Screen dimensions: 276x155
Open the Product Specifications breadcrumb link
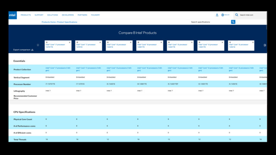(x=67, y=22)
